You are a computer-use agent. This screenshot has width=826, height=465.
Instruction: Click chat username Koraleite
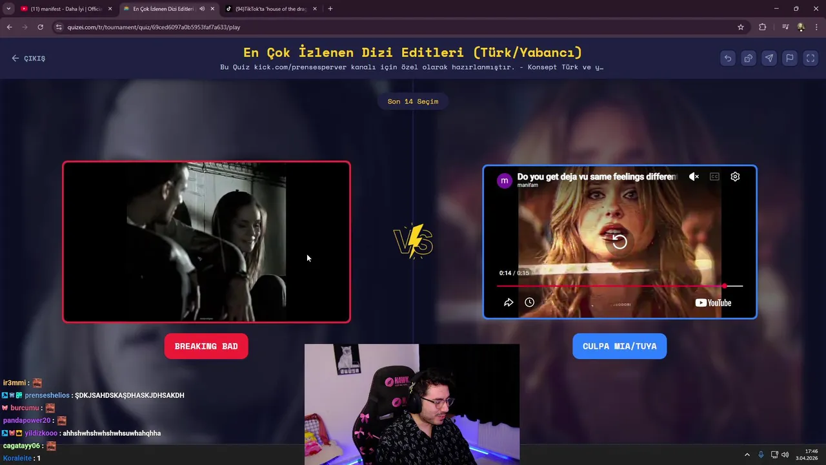(17, 459)
